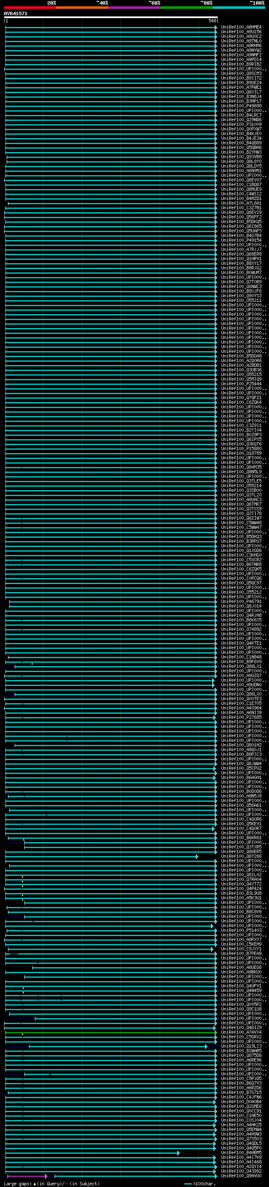Click label UniRef100_Q56A61

tap(241, 806)
